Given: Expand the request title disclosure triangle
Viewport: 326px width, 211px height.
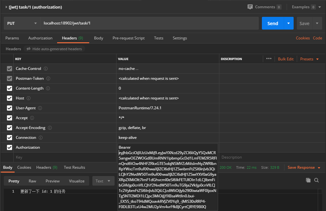Looking at the screenshot, I should [x=6, y=7].
